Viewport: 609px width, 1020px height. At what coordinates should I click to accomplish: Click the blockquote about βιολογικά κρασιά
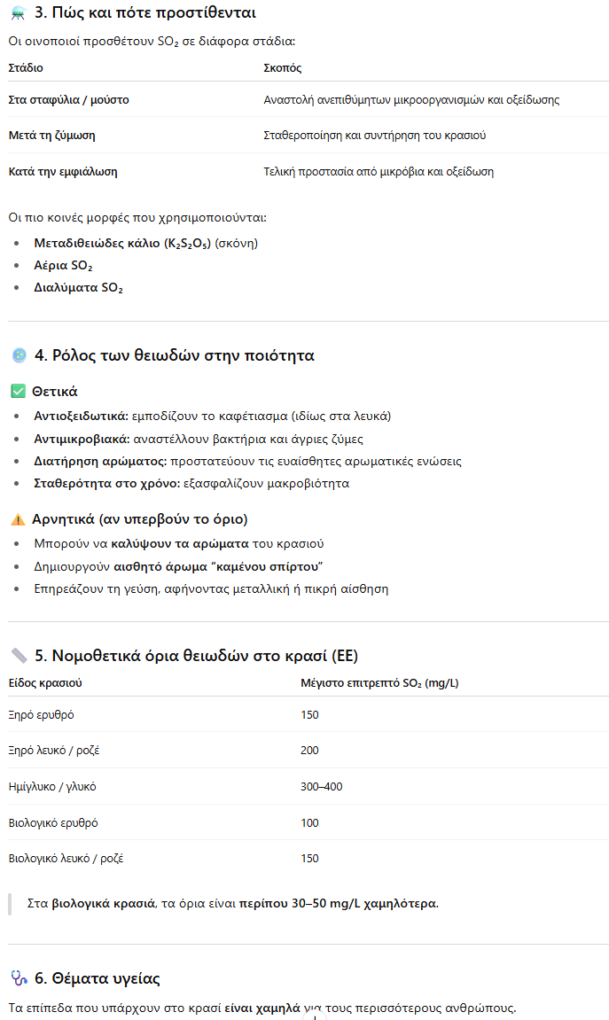[232, 904]
